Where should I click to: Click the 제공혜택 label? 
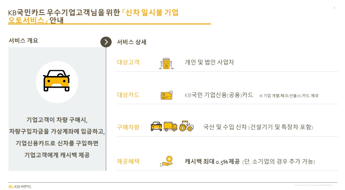tap(128, 161)
